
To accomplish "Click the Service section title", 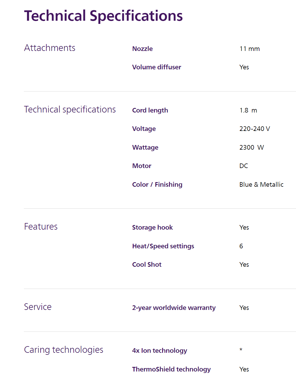I will point(38,307).
